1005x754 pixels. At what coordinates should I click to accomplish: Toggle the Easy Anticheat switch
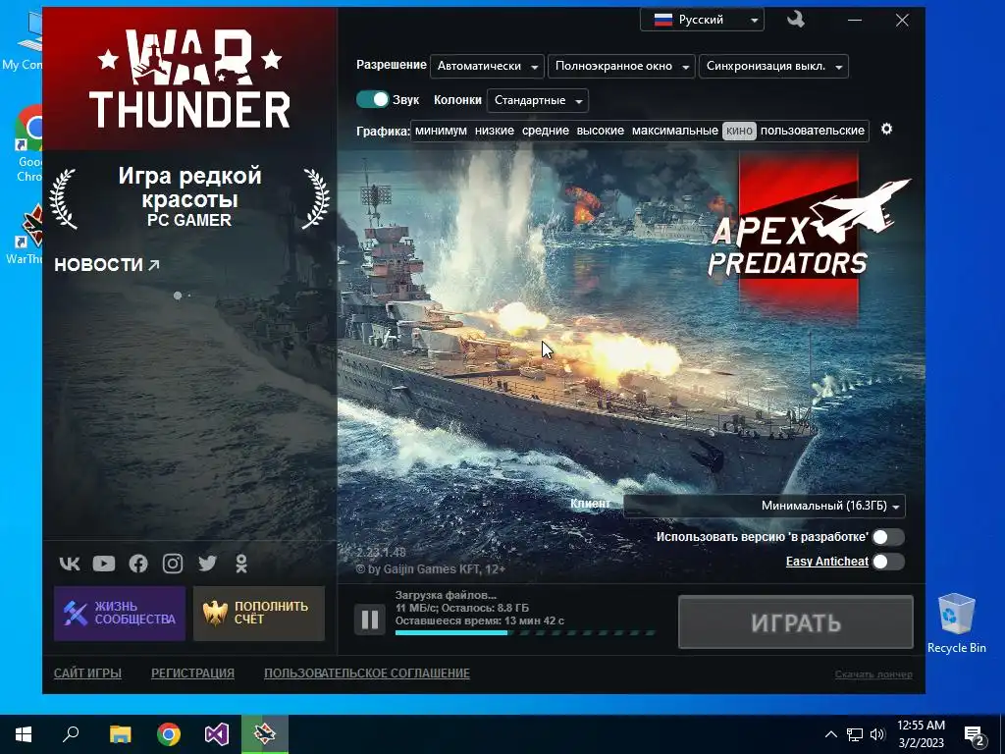[x=887, y=562]
